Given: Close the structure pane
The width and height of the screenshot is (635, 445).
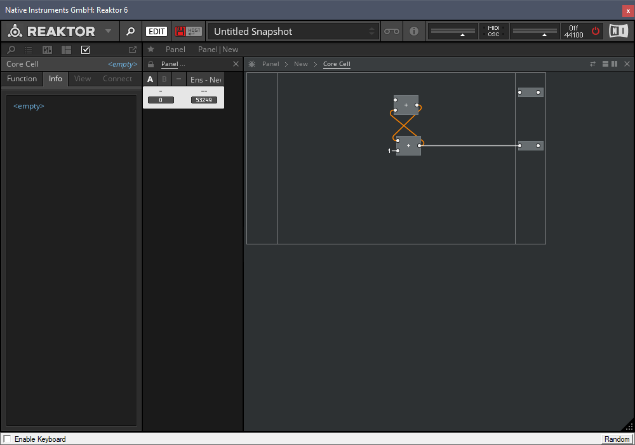Looking at the screenshot, I should [627, 64].
